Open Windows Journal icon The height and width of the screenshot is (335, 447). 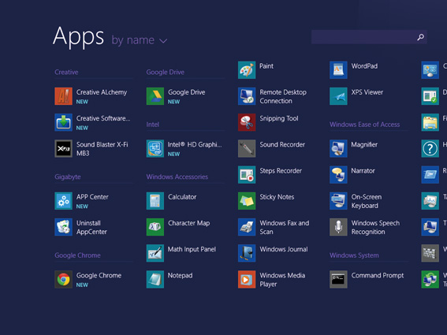pyautogui.click(x=247, y=253)
